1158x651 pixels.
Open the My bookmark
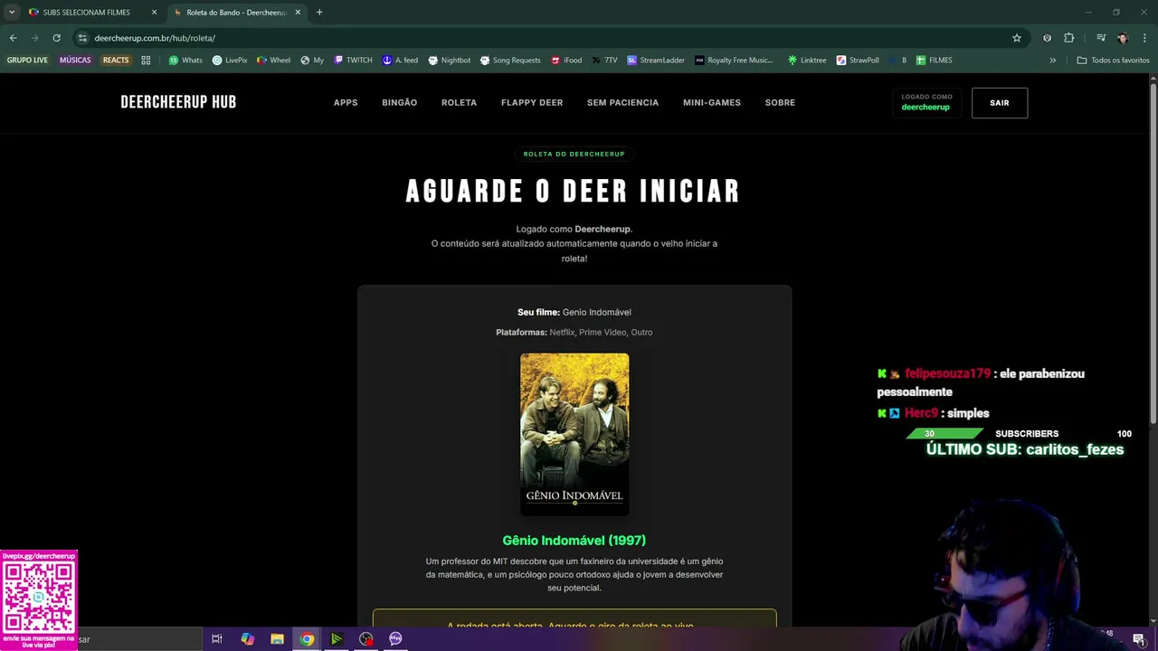[312, 61]
